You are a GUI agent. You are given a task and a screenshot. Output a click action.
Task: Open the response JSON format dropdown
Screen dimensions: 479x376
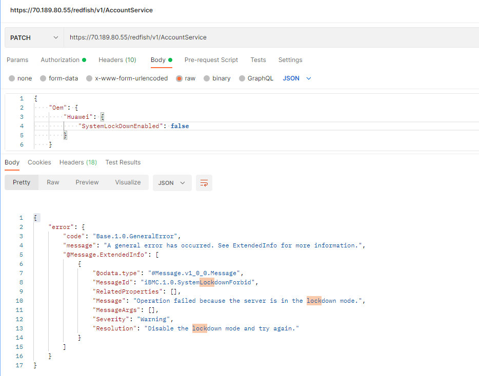click(x=172, y=183)
